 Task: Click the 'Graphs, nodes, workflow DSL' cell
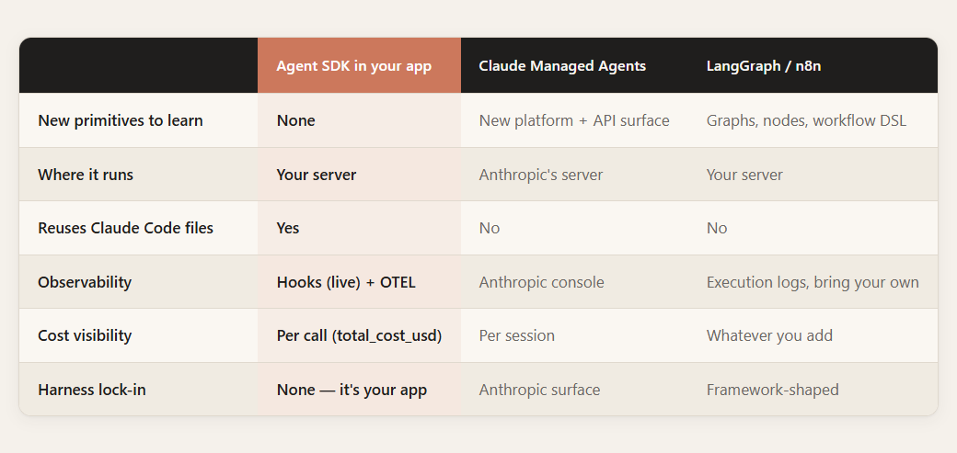coord(806,120)
